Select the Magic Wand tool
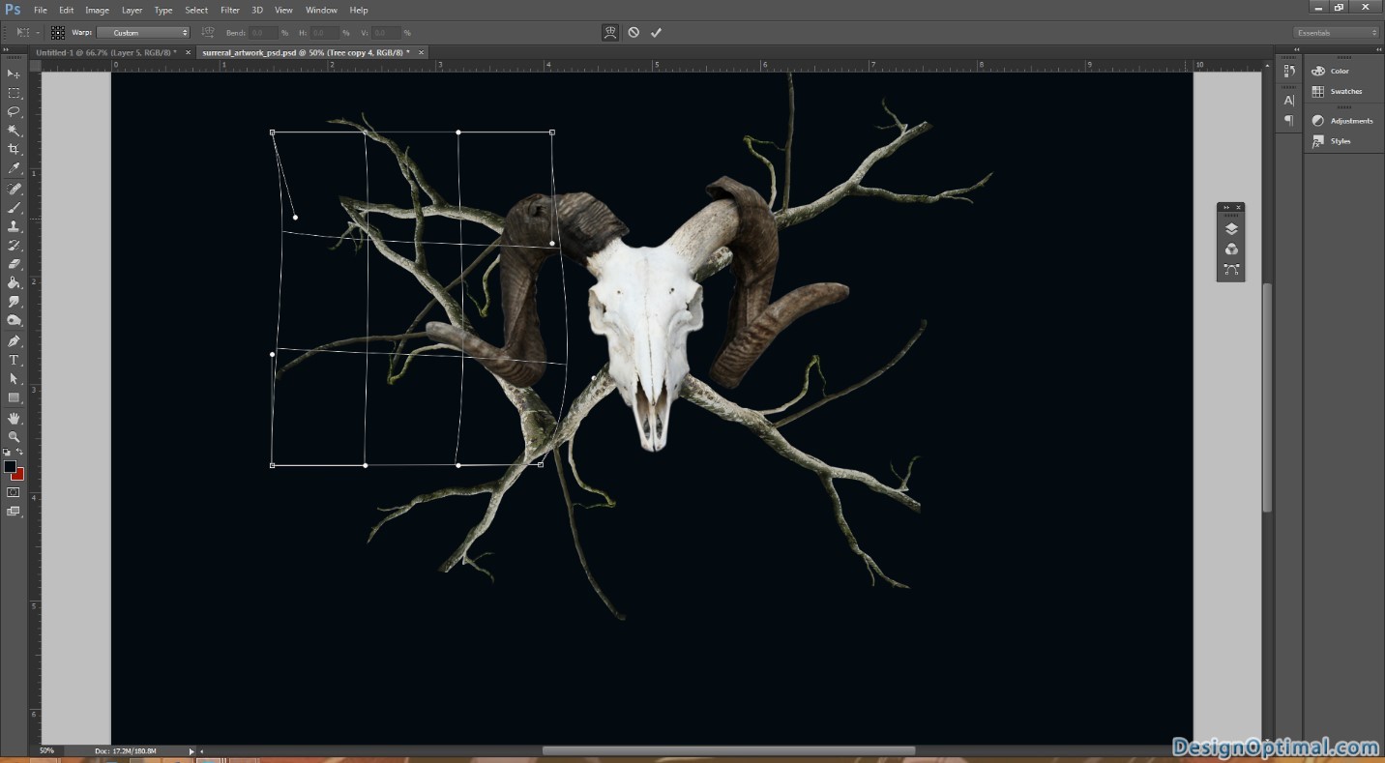 point(14,131)
